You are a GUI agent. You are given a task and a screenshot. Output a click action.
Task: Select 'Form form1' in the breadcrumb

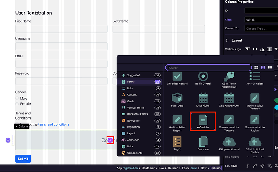(189, 168)
